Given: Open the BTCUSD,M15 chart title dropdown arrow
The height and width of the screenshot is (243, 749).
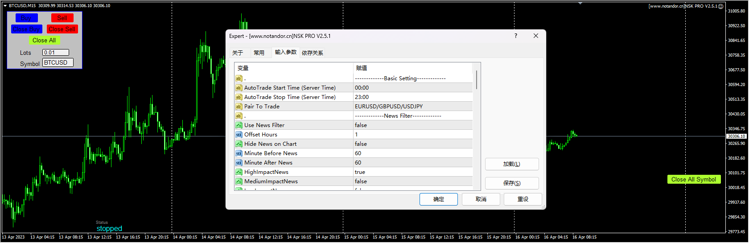Looking at the screenshot, I should 5,6.
